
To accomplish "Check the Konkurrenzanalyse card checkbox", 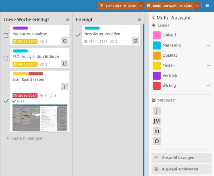I will [6, 35].
